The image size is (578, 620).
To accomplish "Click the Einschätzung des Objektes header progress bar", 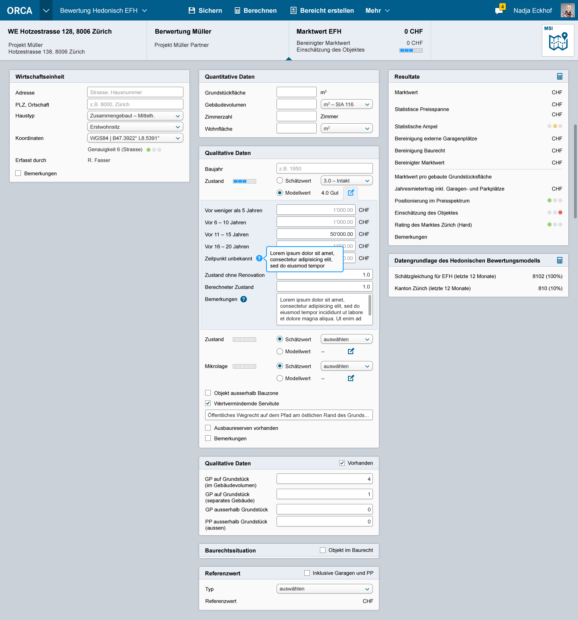I will (411, 50).
